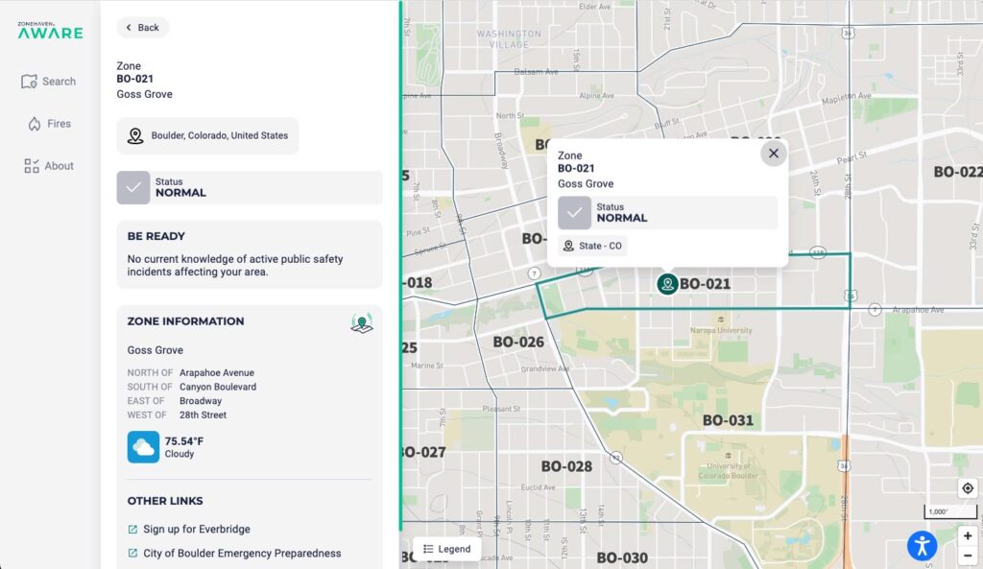The image size is (983, 569).
Task: Click the Zonehaven AWARE logo
Action: click(50, 30)
